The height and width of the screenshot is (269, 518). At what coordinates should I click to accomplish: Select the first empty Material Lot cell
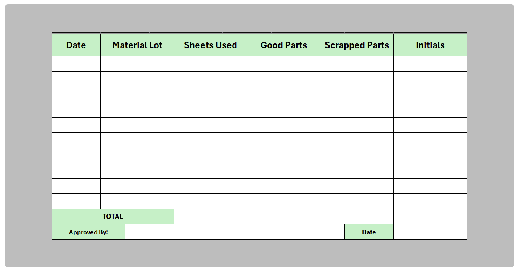click(137, 64)
